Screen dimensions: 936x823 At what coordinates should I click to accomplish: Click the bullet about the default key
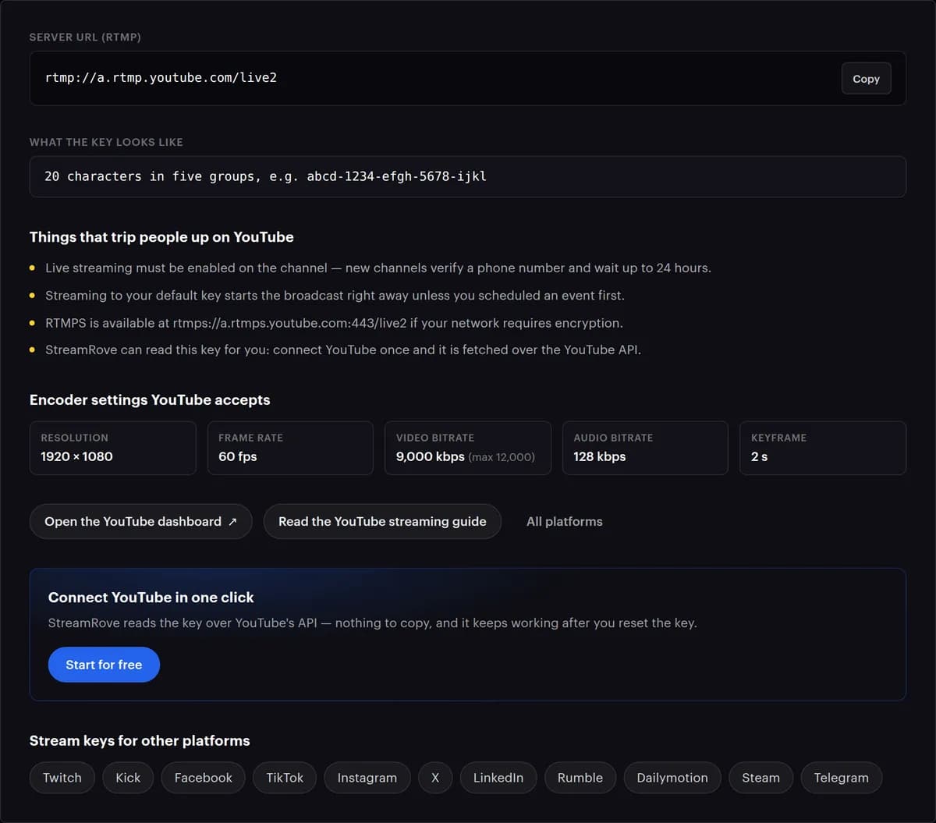pos(335,296)
